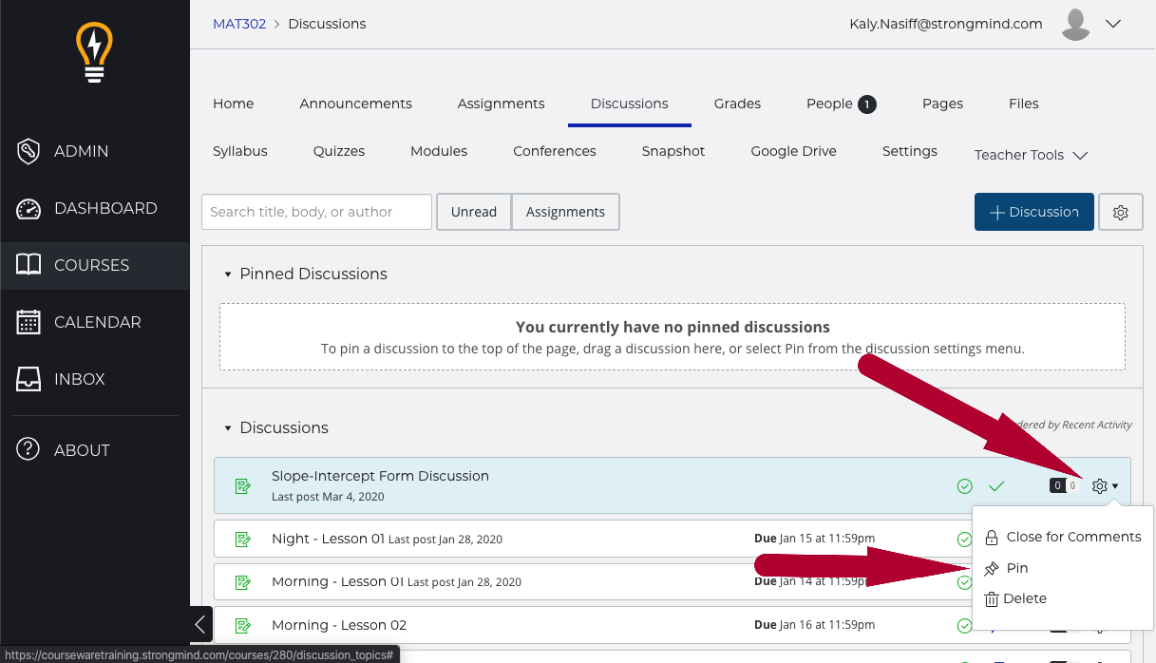Image resolution: width=1156 pixels, height=663 pixels.
Task: Open Admin via the shield icon
Action: [28, 151]
